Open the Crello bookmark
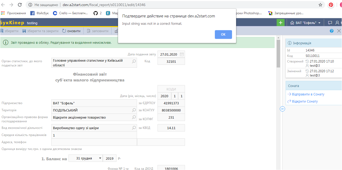 70,13
